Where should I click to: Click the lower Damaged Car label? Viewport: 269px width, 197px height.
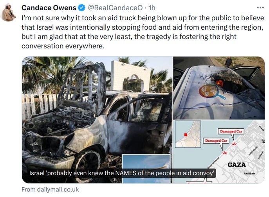[x=216, y=140]
